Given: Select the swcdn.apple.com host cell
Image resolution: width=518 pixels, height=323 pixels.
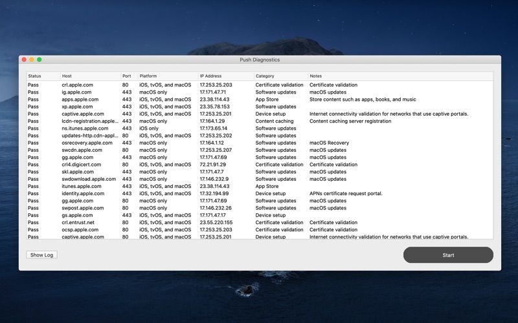Looking at the screenshot, I should click(82, 150).
